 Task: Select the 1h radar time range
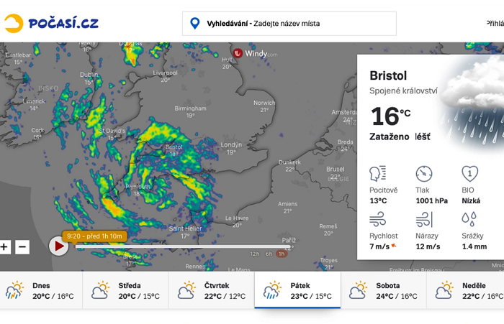282,254
